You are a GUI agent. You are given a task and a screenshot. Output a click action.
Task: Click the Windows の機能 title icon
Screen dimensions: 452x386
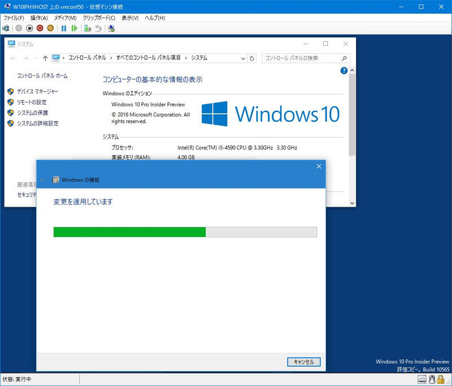coord(55,180)
